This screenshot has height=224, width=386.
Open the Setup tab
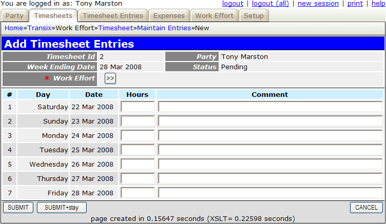click(x=254, y=16)
